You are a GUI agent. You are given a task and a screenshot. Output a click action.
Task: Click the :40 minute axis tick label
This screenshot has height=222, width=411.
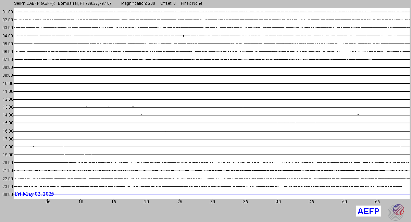[278, 202]
